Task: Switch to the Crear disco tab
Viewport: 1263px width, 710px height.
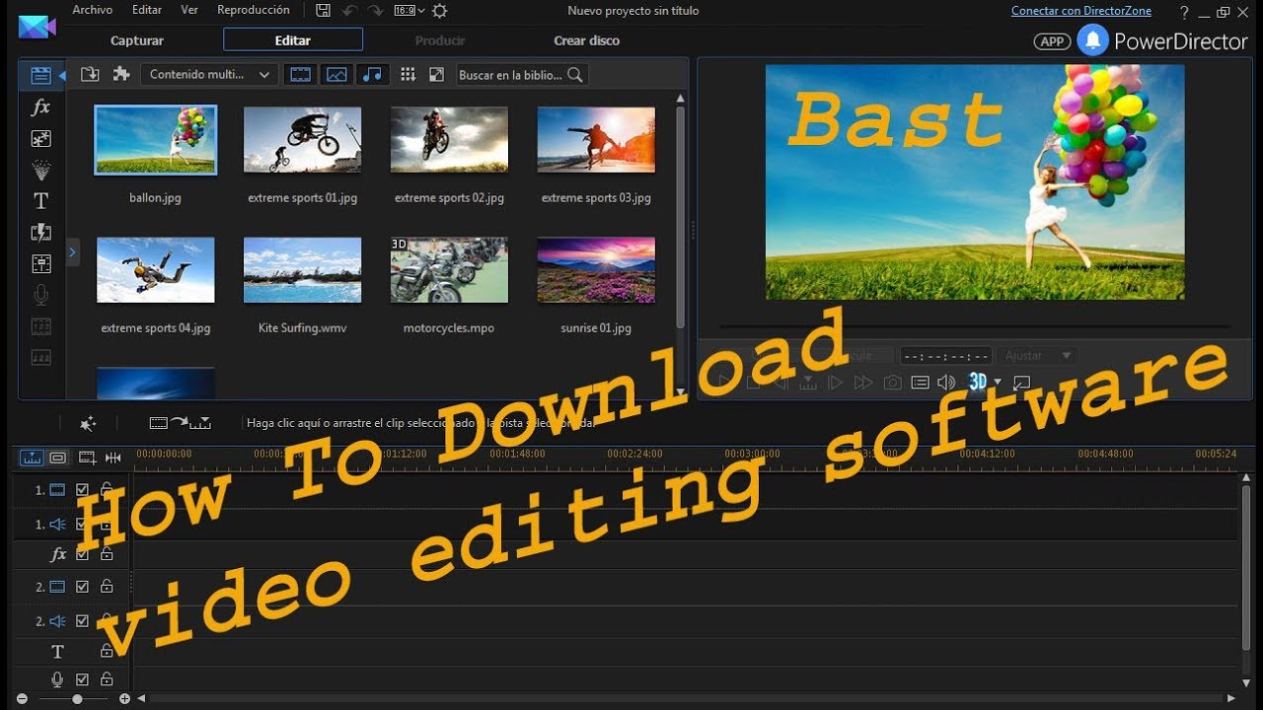Action: point(587,40)
